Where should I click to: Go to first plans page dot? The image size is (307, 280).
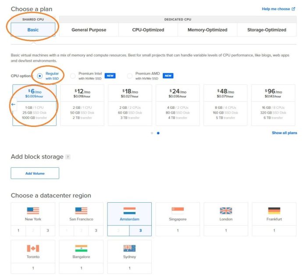click(152, 133)
